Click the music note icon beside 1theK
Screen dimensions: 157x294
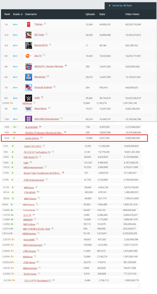43,146
